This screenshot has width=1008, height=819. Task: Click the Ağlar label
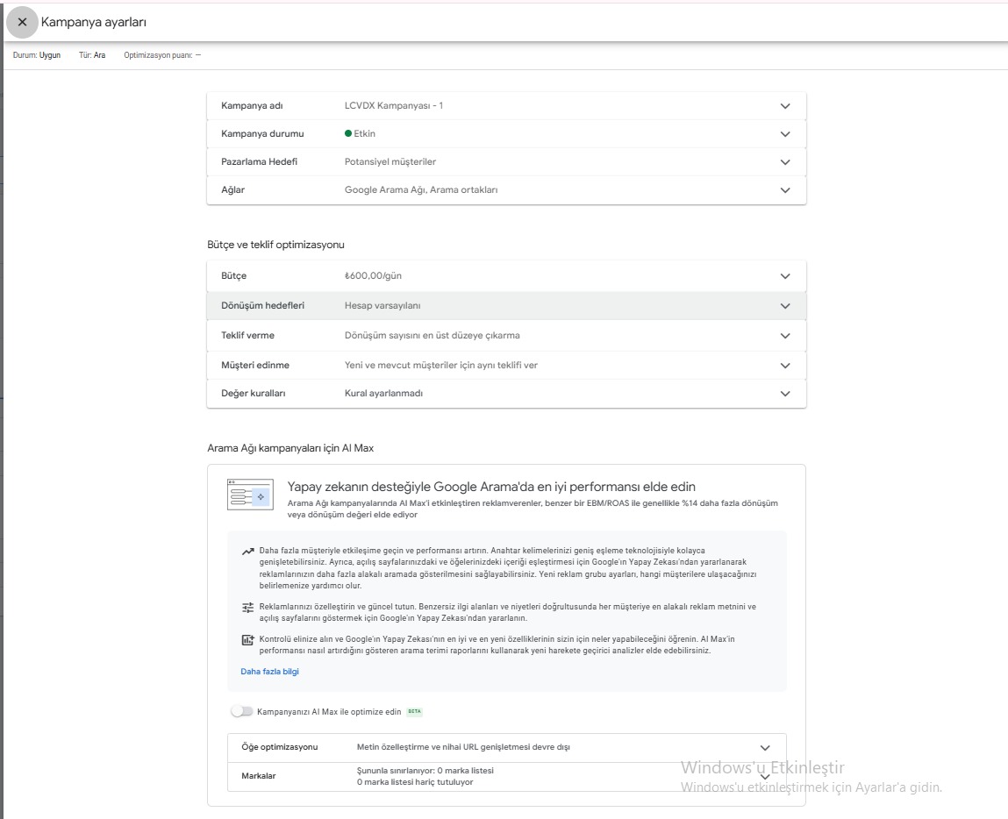(x=232, y=189)
